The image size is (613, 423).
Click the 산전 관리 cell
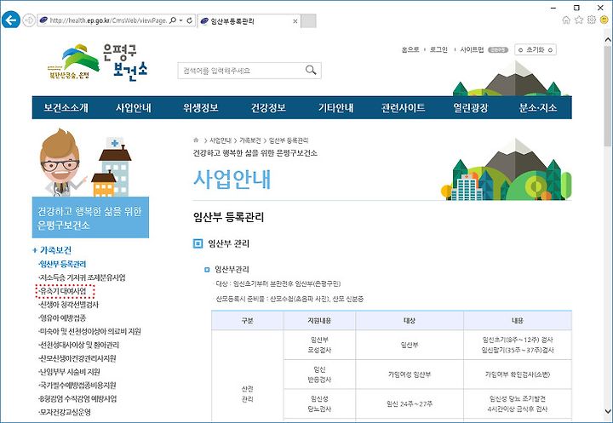[247, 394]
